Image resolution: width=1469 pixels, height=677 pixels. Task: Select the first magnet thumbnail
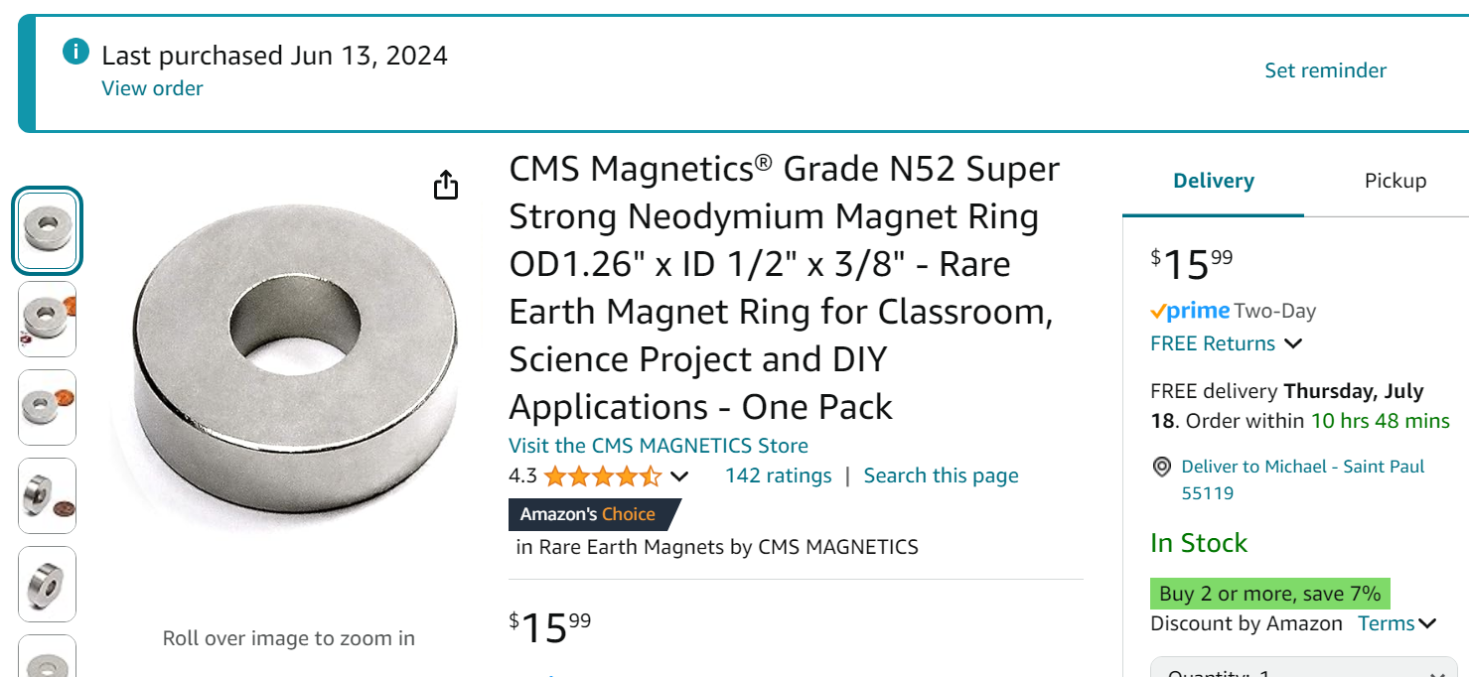pos(47,230)
